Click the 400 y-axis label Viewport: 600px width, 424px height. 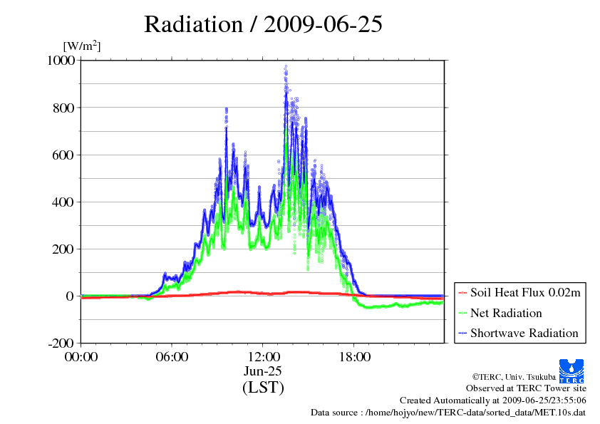[x=63, y=202]
